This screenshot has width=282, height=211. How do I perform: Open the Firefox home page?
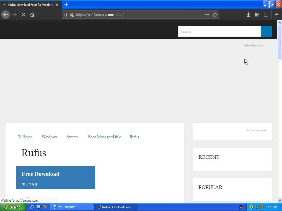point(32,15)
